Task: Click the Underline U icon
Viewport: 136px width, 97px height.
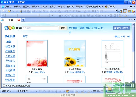Action: (x=60, y=16)
